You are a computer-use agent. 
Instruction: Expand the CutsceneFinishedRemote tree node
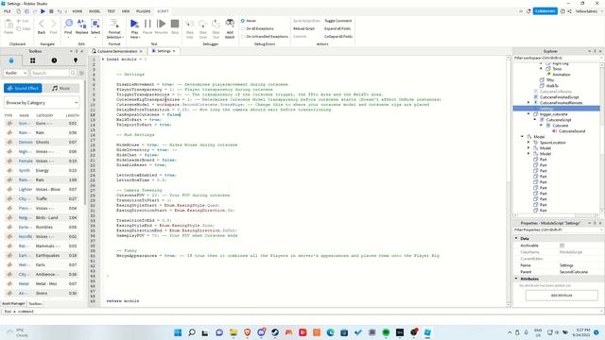point(528,103)
